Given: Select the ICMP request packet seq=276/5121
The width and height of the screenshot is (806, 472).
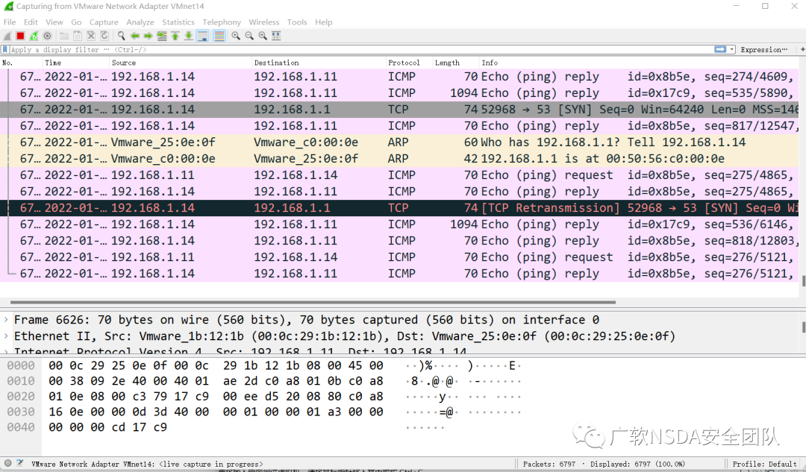Looking at the screenshot, I should point(399,257).
